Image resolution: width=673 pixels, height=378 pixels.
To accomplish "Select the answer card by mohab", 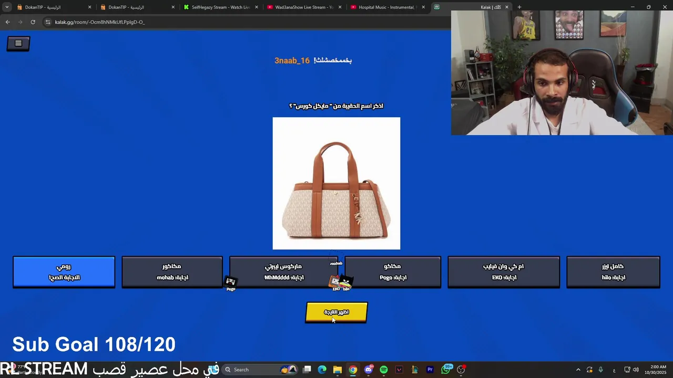I will point(172,272).
